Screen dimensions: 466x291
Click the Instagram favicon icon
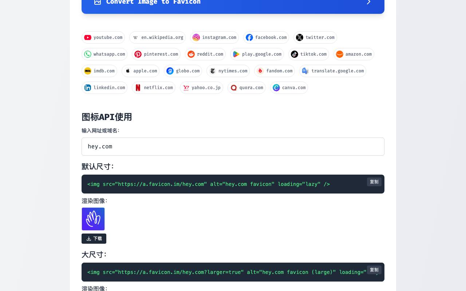(196, 37)
